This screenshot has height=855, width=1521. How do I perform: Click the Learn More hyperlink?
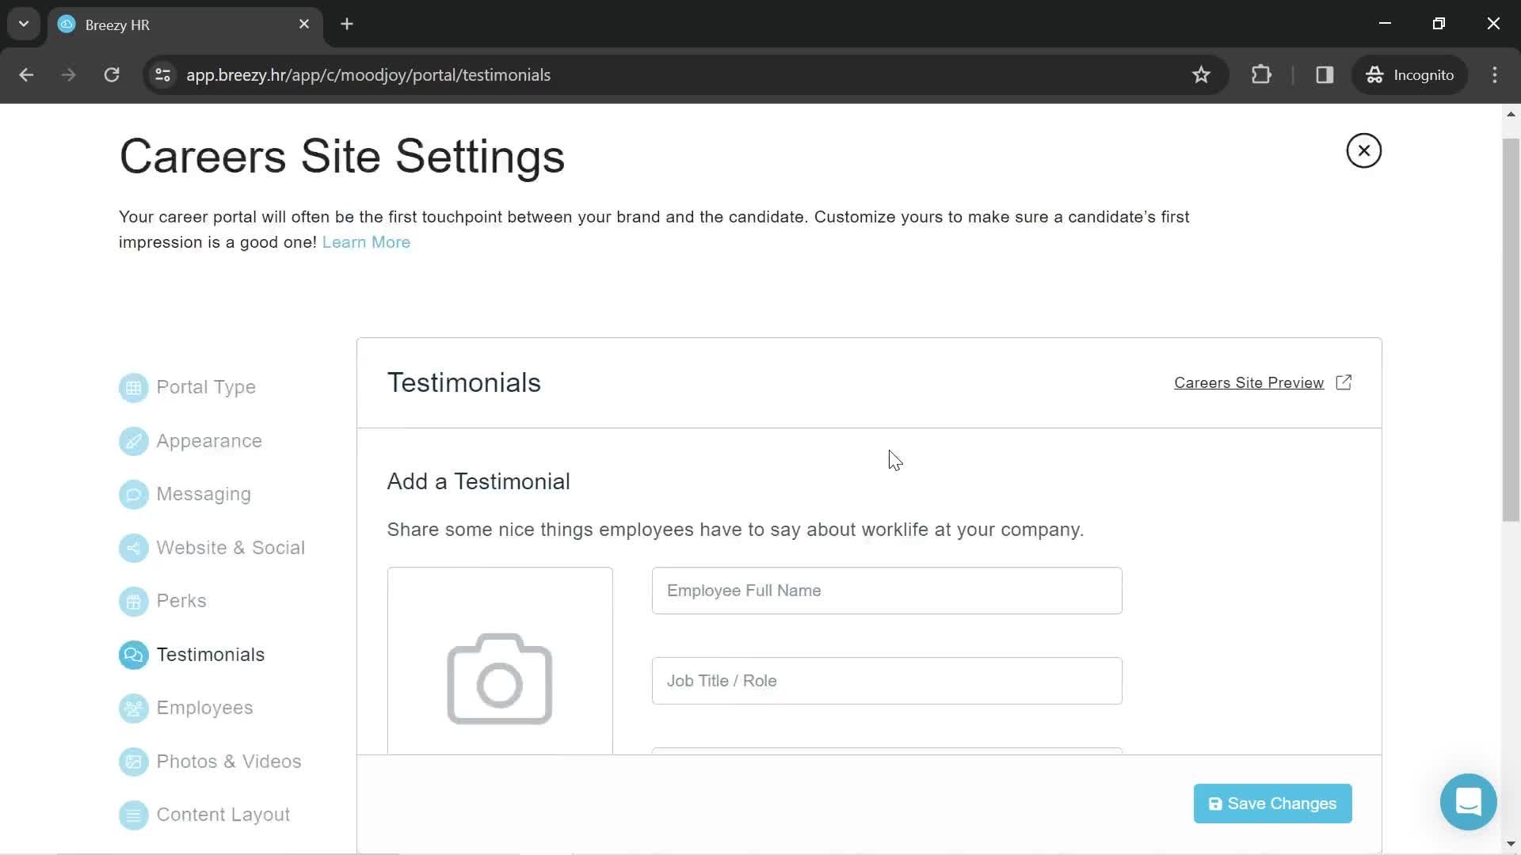click(x=366, y=241)
